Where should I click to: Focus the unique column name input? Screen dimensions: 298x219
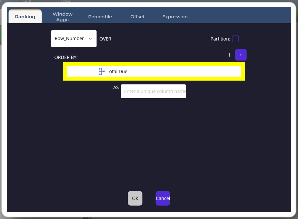pos(153,91)
